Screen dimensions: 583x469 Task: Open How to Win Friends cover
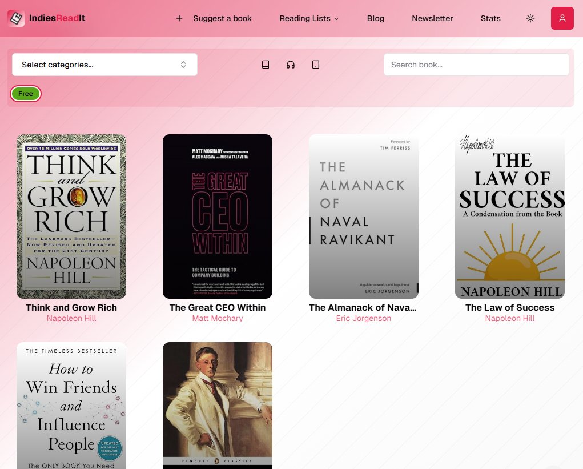(x=71, y=406)
